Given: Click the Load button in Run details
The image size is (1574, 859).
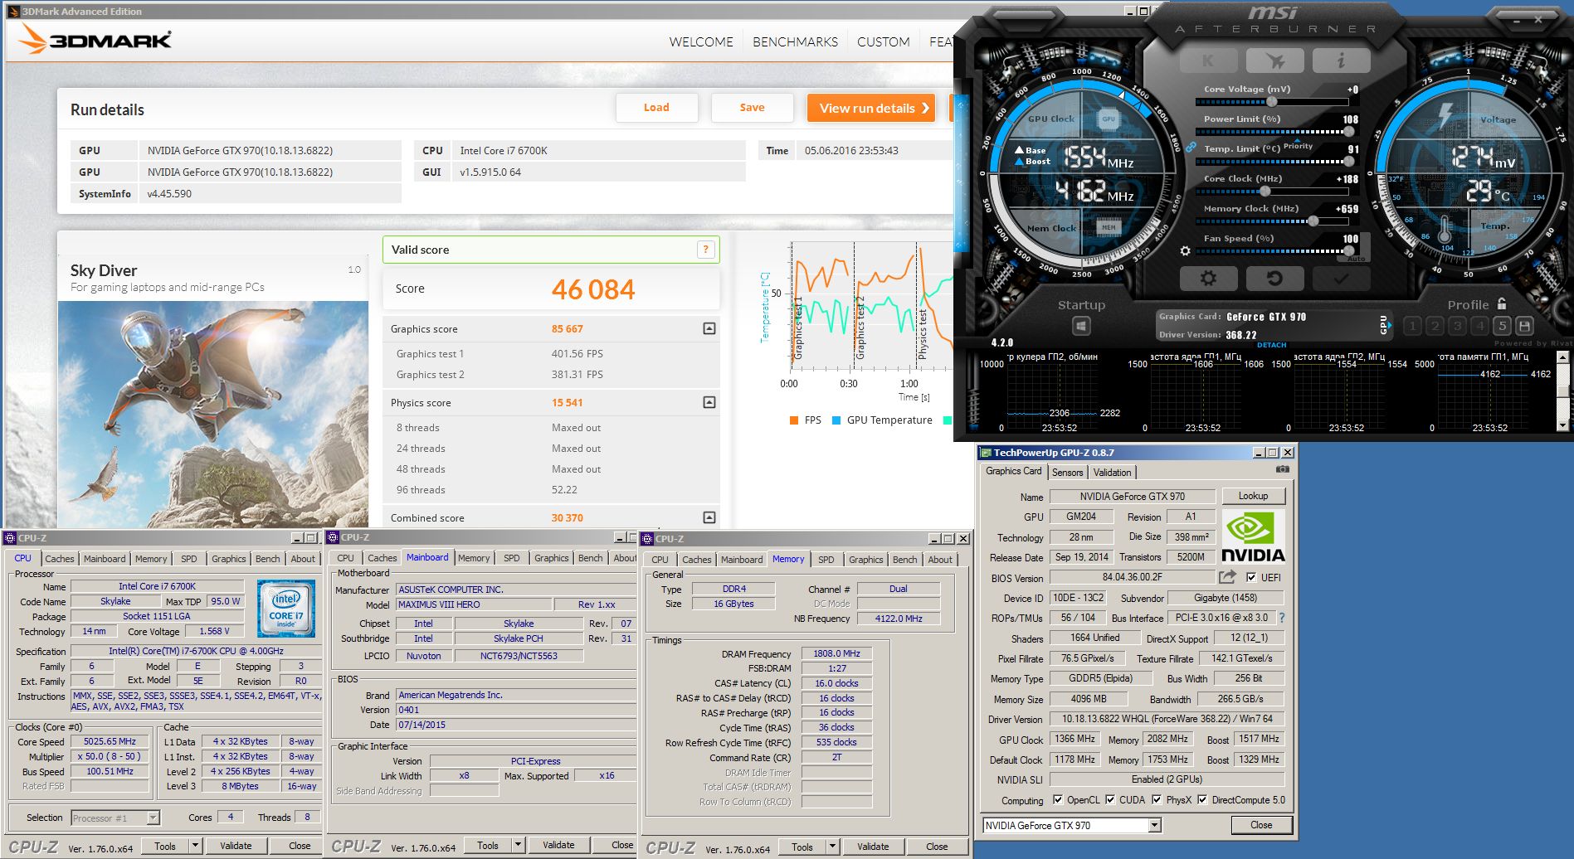Looking at the screenshot, I should click(x=656, y=108).
